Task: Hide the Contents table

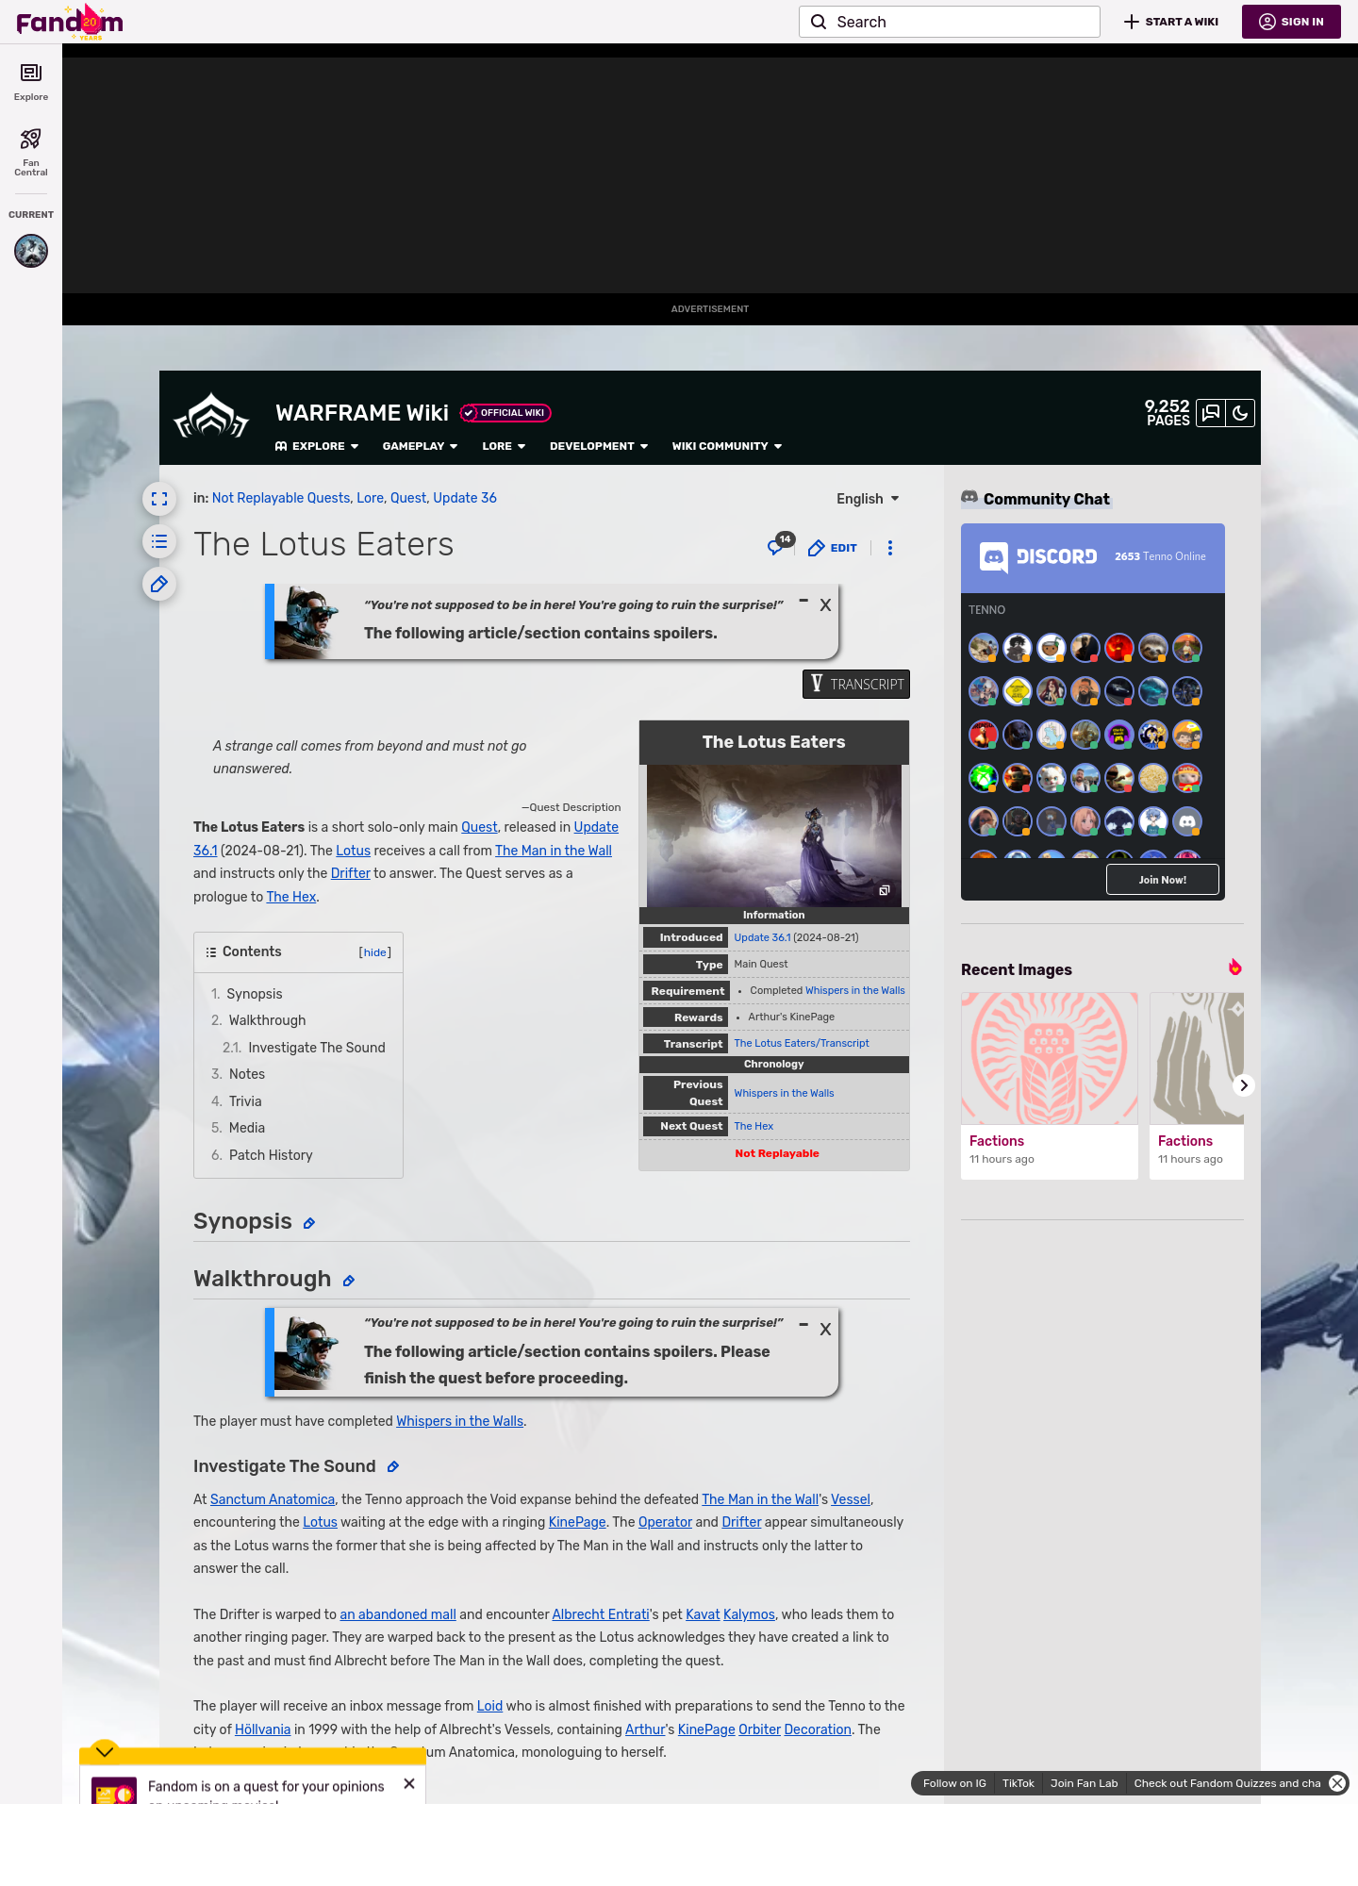Action: tap(375, 952)
